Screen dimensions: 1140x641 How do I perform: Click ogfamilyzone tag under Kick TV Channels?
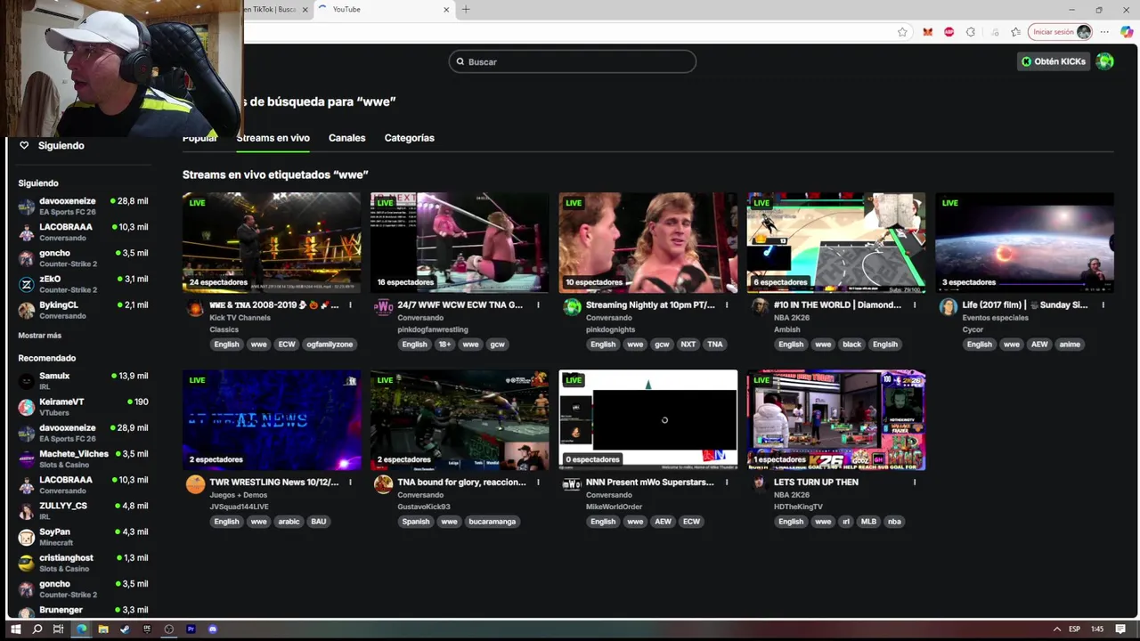pyautogui.click(x=330, y=345)
